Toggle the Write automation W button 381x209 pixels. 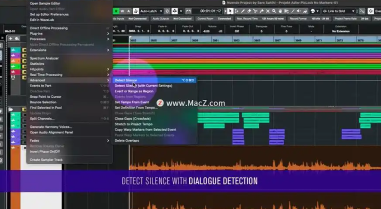coord(123,11)
